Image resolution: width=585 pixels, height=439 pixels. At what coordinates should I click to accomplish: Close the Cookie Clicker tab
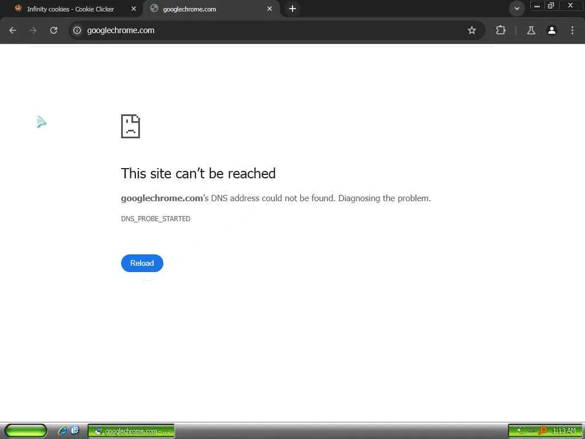pyautogui.click(x=134, y=9)
